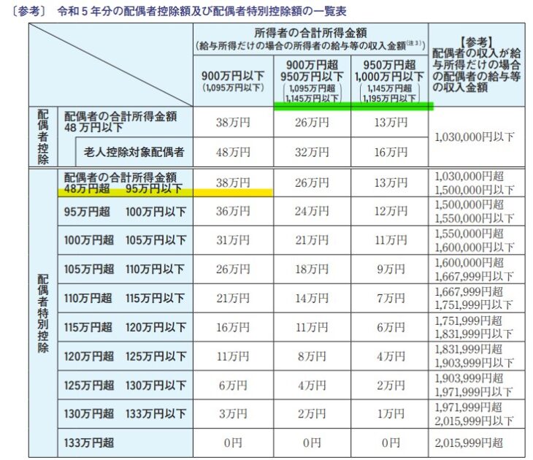This screenshot has width=533, height=460.
Task: Click the reference value 1,030,000円以下
Action: click(x=475, y=137)
